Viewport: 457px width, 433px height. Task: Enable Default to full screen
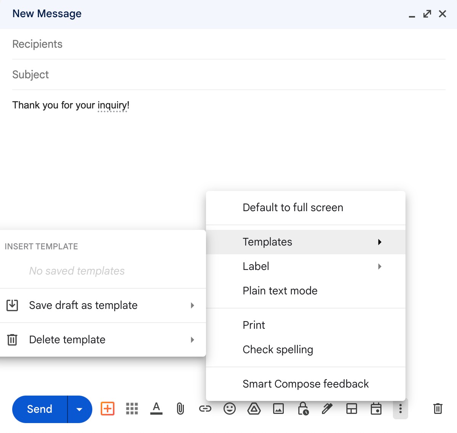[293, 207]
